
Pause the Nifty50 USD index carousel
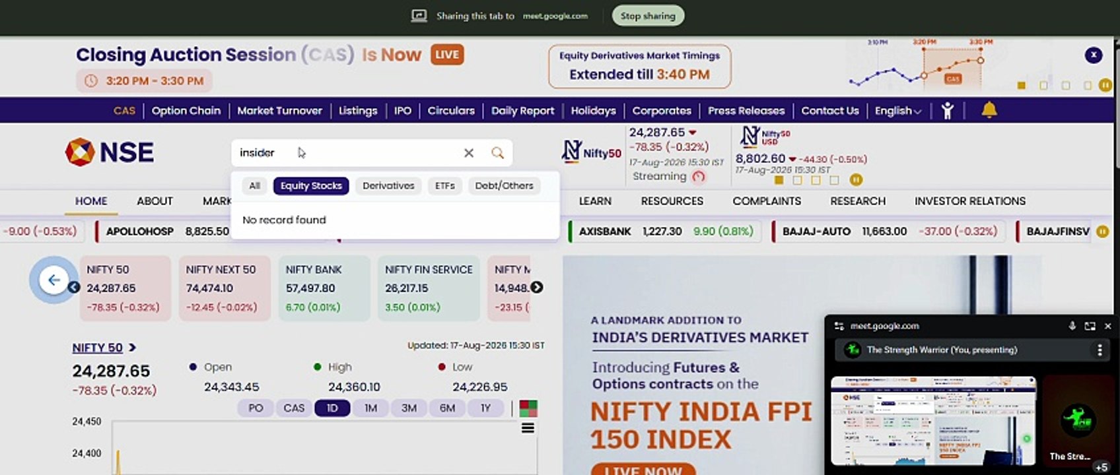pos(856,179)
